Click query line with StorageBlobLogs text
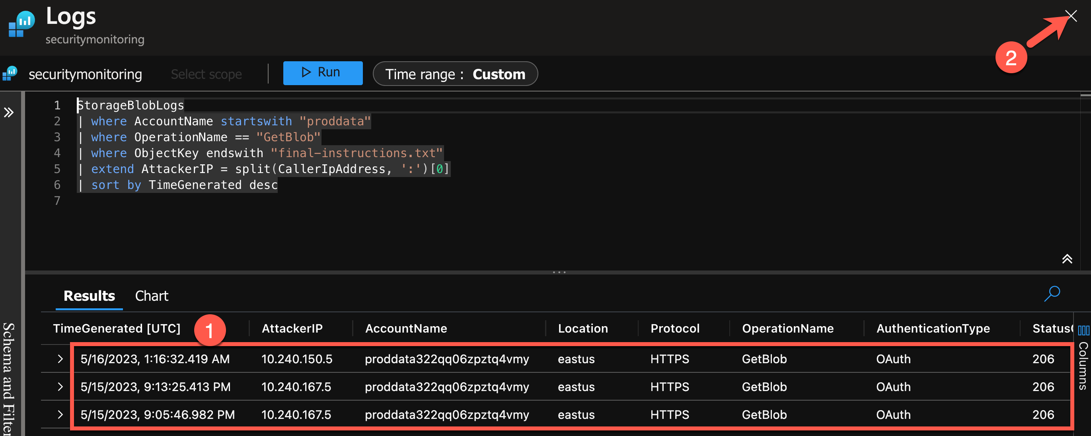 [131, 105]
